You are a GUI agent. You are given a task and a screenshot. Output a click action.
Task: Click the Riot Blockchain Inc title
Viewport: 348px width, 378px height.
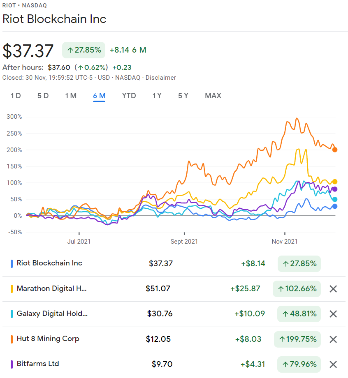(54, 19)
